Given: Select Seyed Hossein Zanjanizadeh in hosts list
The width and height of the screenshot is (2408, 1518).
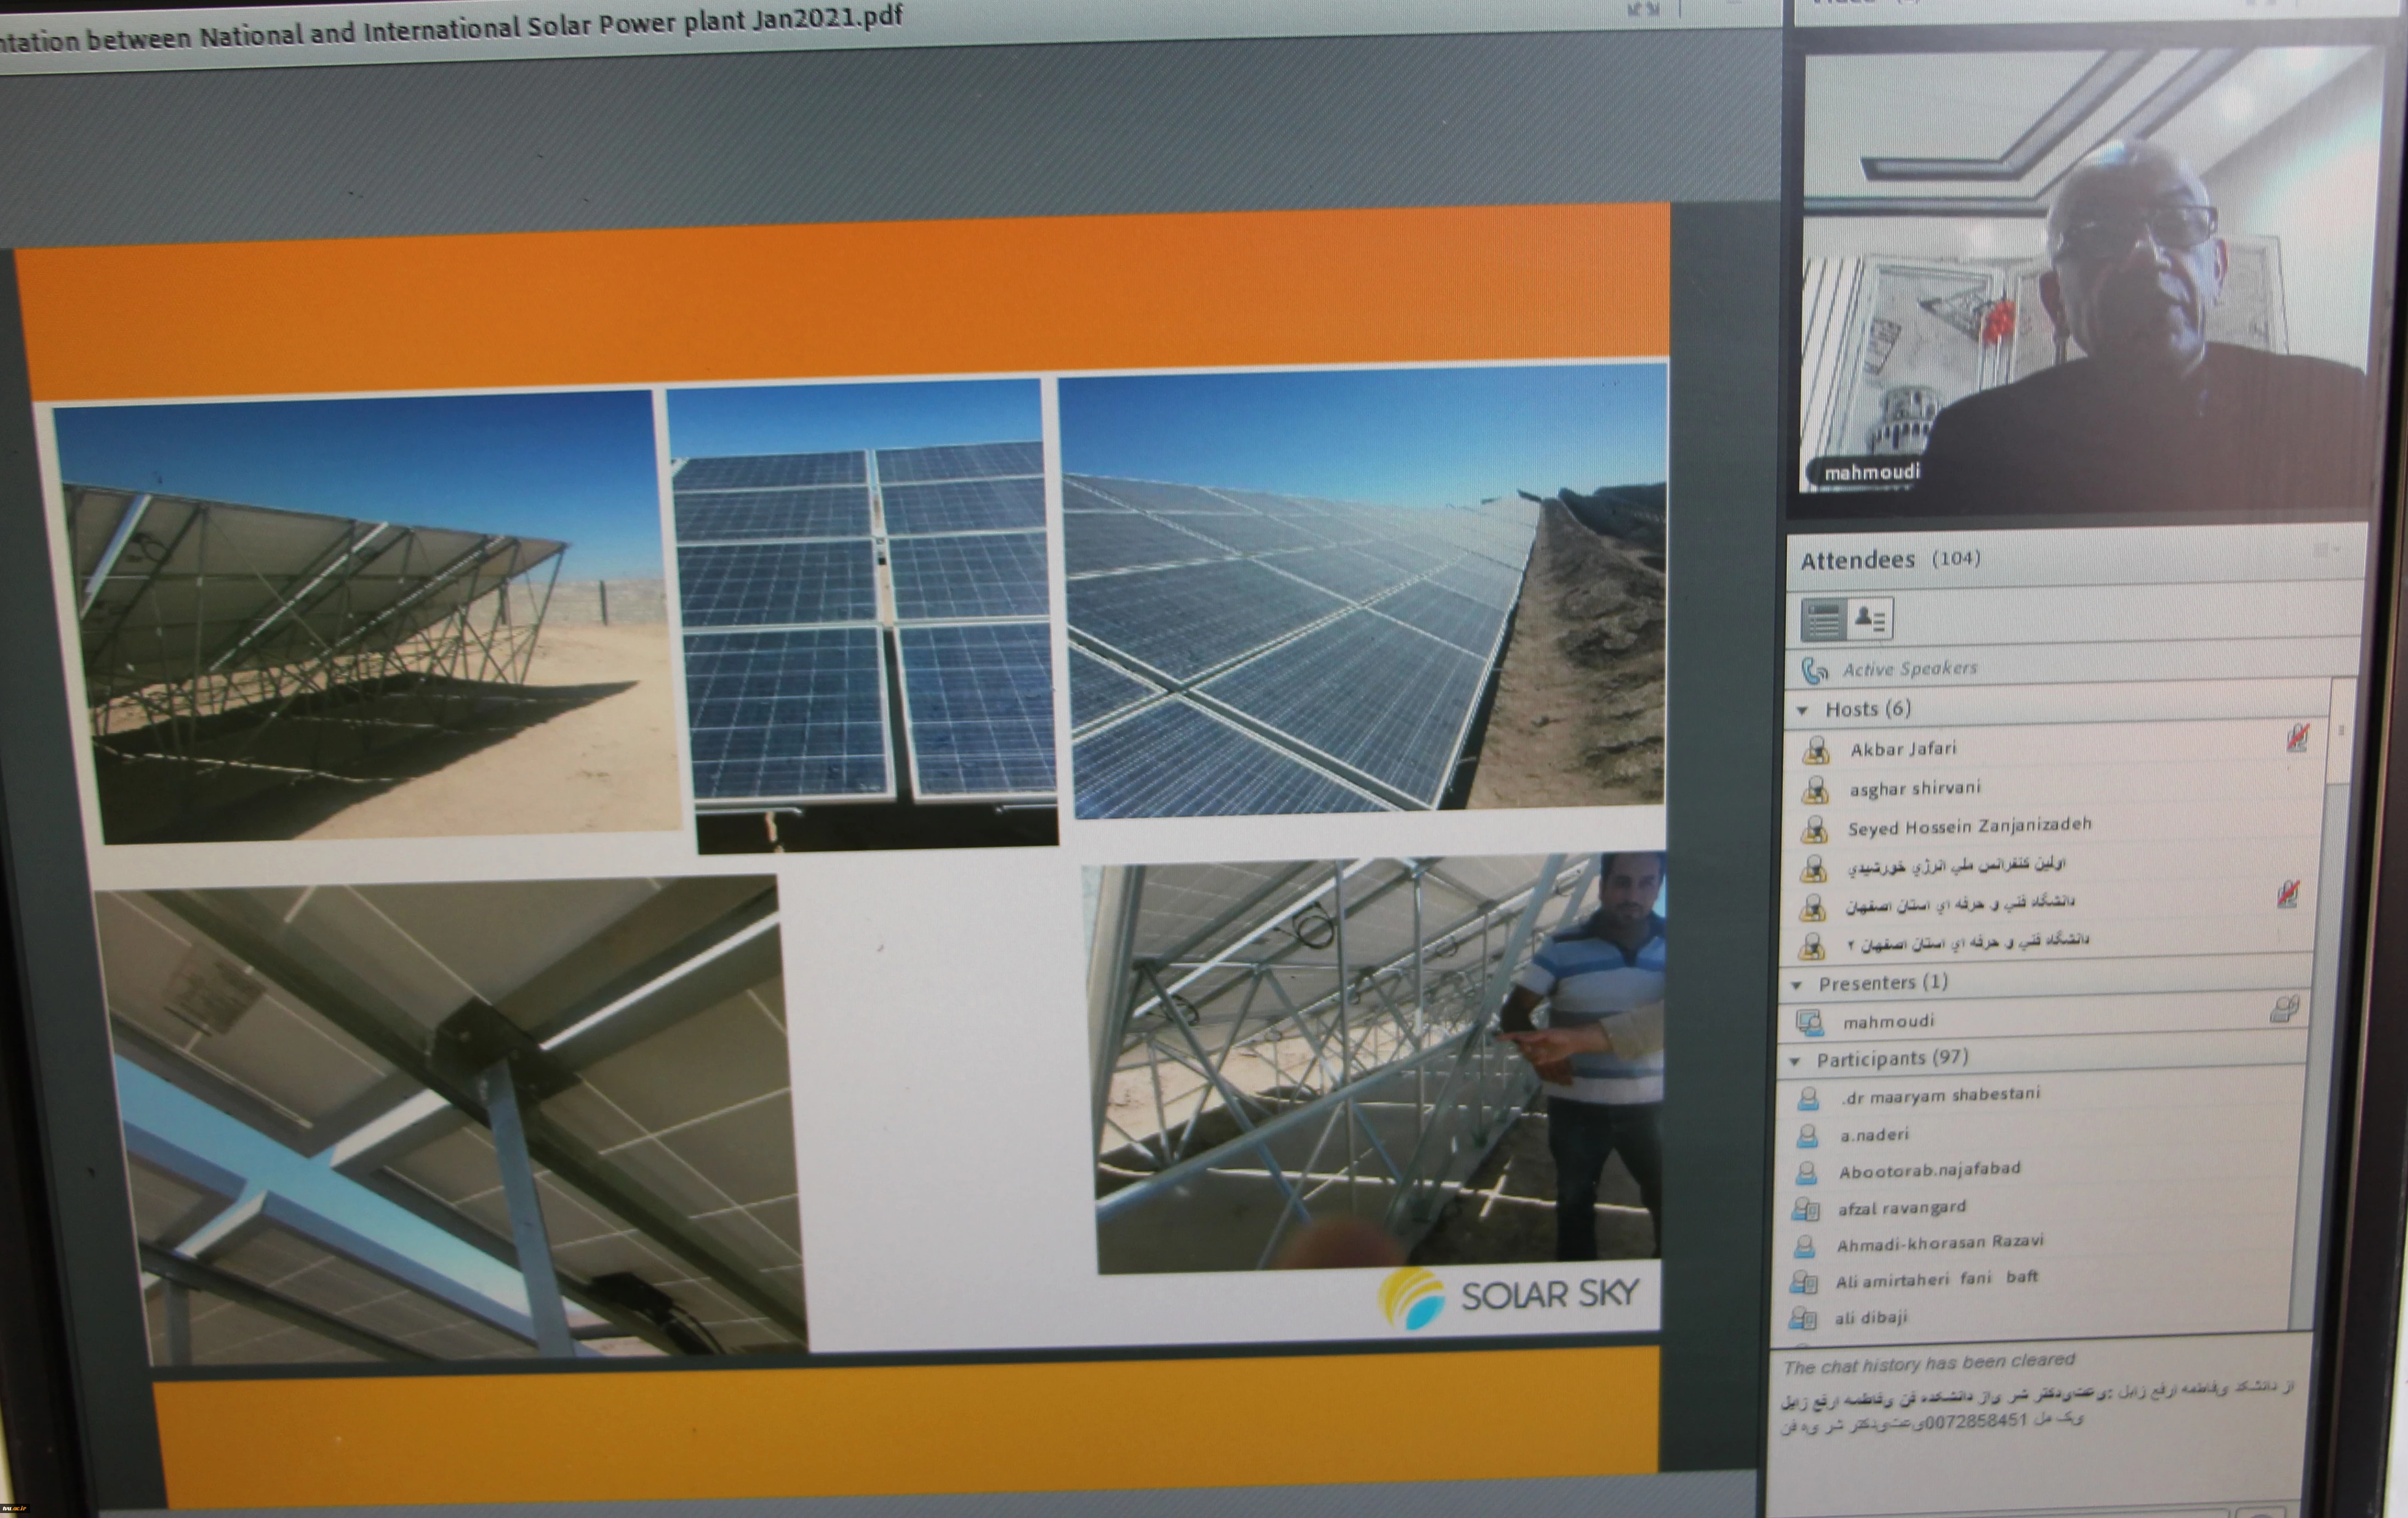Looking at the screenshot, I should pyautogui.click(x=1968, y=827).
